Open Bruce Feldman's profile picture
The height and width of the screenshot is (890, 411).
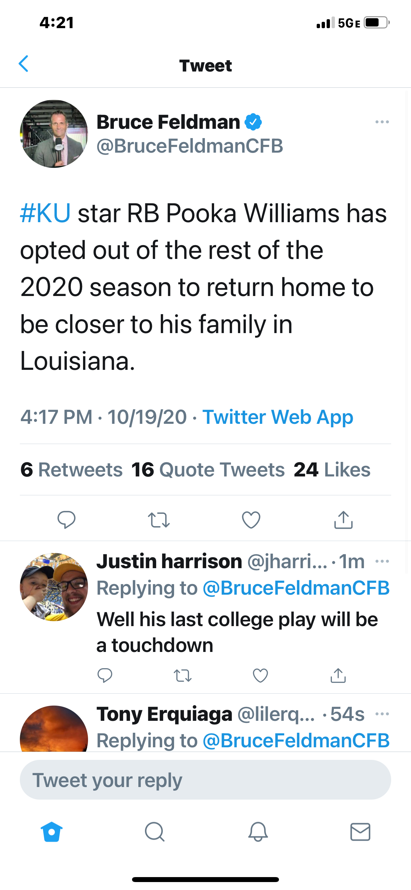pyautogui.click(x=54, y=134)
